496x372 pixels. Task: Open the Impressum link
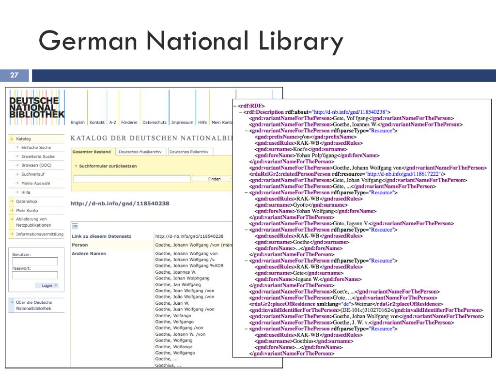tap(182, 123)
